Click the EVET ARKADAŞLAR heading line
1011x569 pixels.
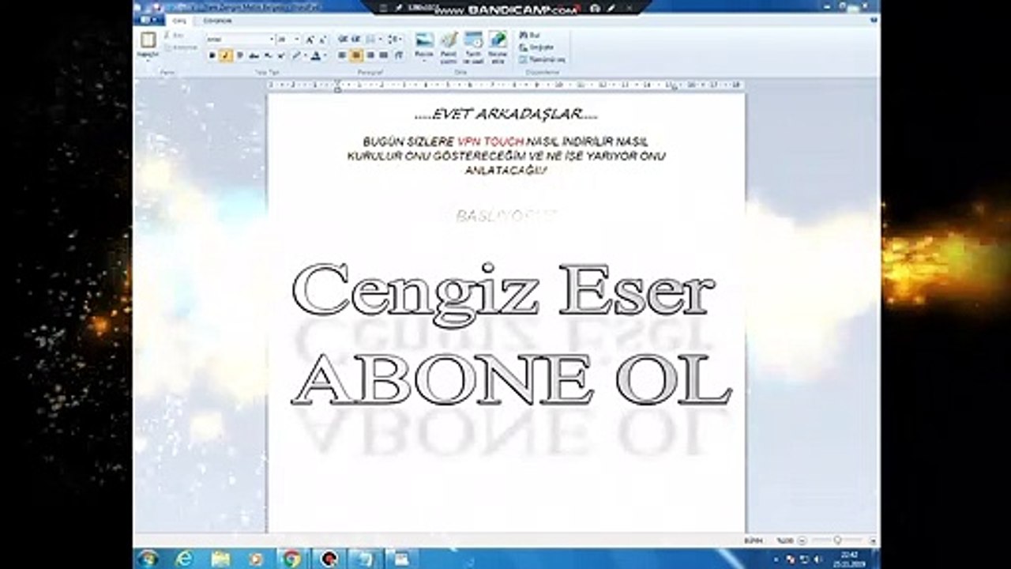tap(506, 115)
